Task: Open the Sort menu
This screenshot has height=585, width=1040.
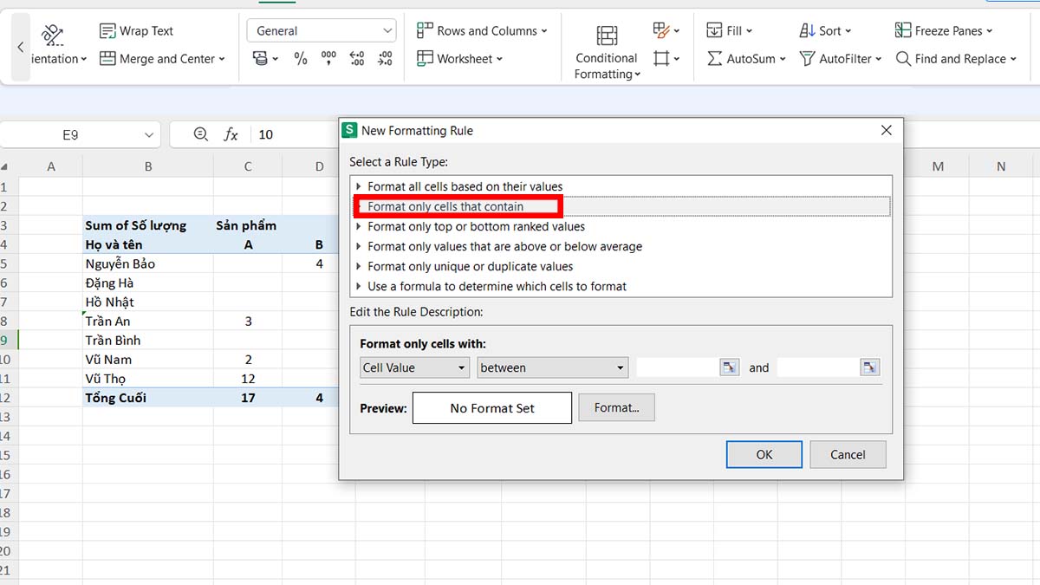Action: pos(825,31)
